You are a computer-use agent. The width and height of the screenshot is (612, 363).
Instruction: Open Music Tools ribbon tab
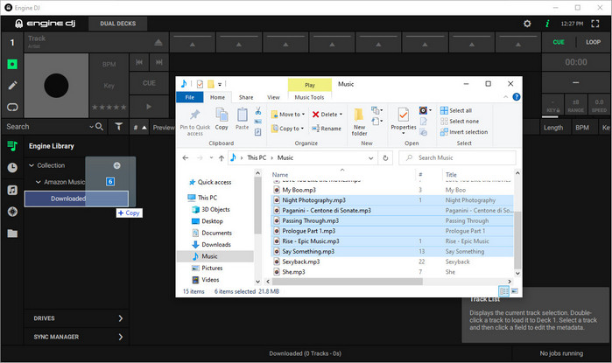tap(309, 97)
